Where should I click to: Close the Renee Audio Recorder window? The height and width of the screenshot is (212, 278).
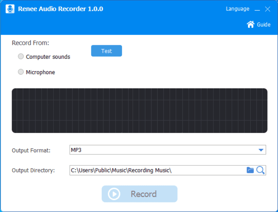click(x=267, y=9)
